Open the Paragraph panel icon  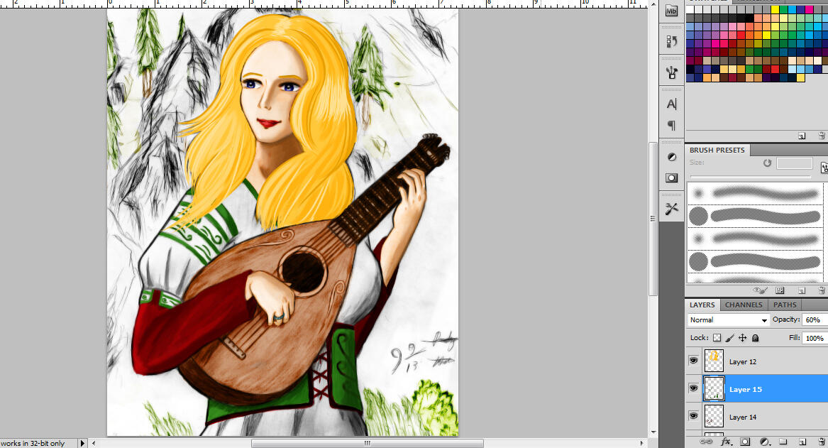(671, 126)
